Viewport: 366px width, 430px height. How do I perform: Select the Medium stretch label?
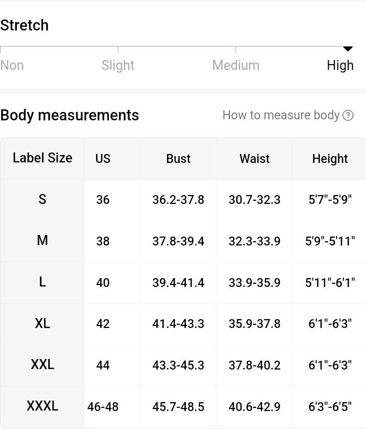point(236,65)
